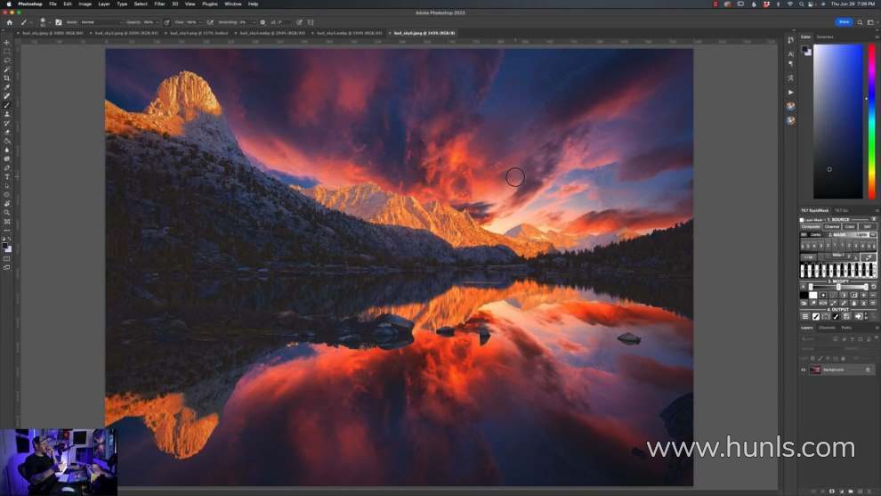The image size is (881, 496).
Task: Click the play icon in collapsed panel strip
Action: [790, 92]
